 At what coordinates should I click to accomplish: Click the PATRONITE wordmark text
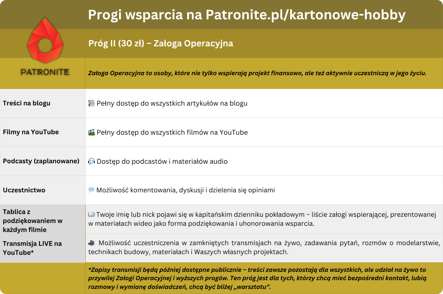pos(45,72)
